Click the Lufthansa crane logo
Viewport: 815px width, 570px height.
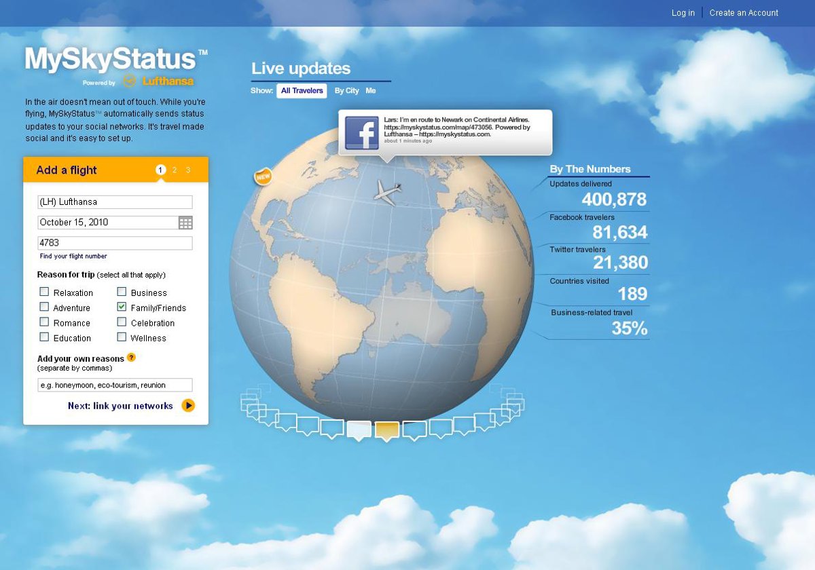130,81
